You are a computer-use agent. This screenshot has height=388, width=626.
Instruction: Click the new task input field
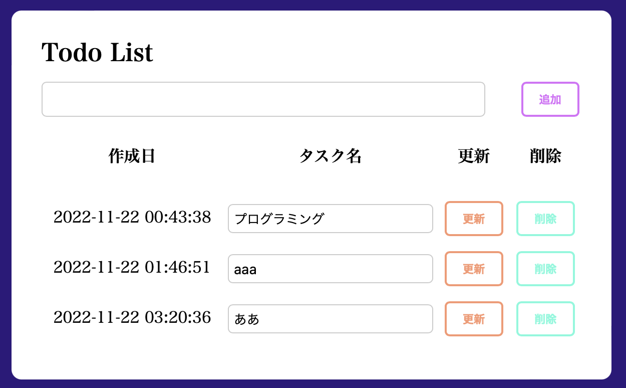pyautogui.click(x=263, y=99)
